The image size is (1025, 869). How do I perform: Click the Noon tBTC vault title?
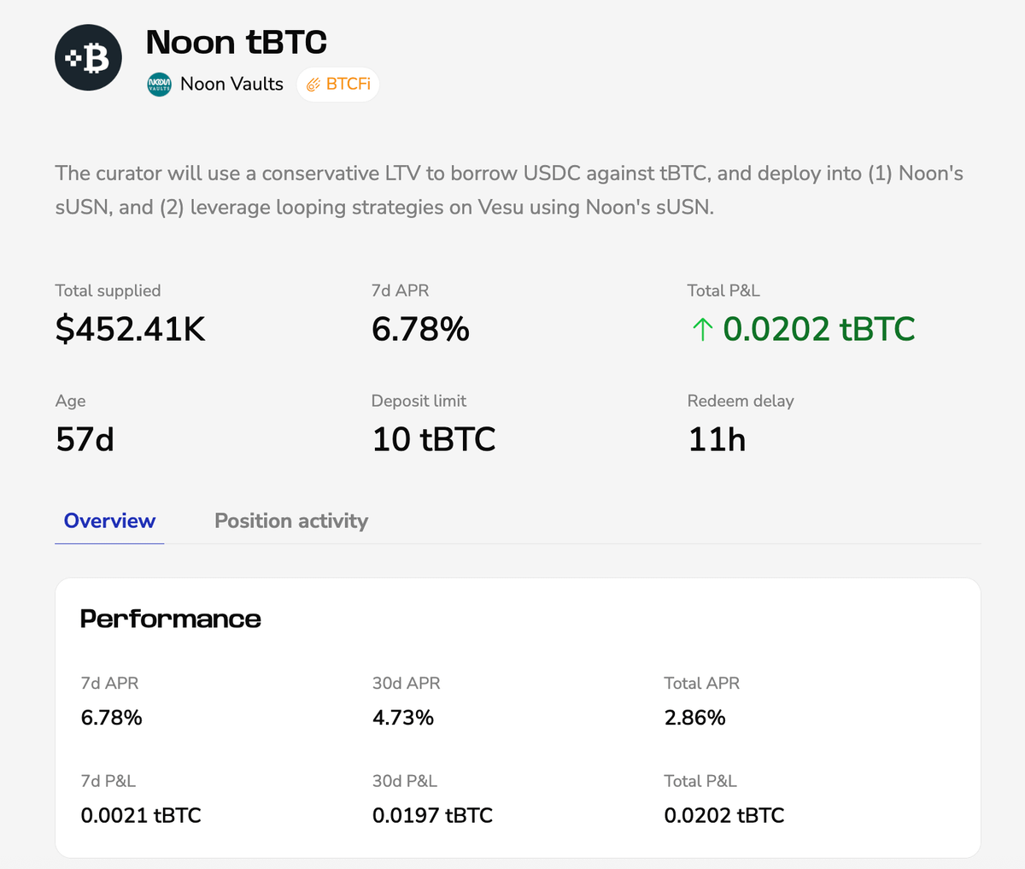point(236,42)
